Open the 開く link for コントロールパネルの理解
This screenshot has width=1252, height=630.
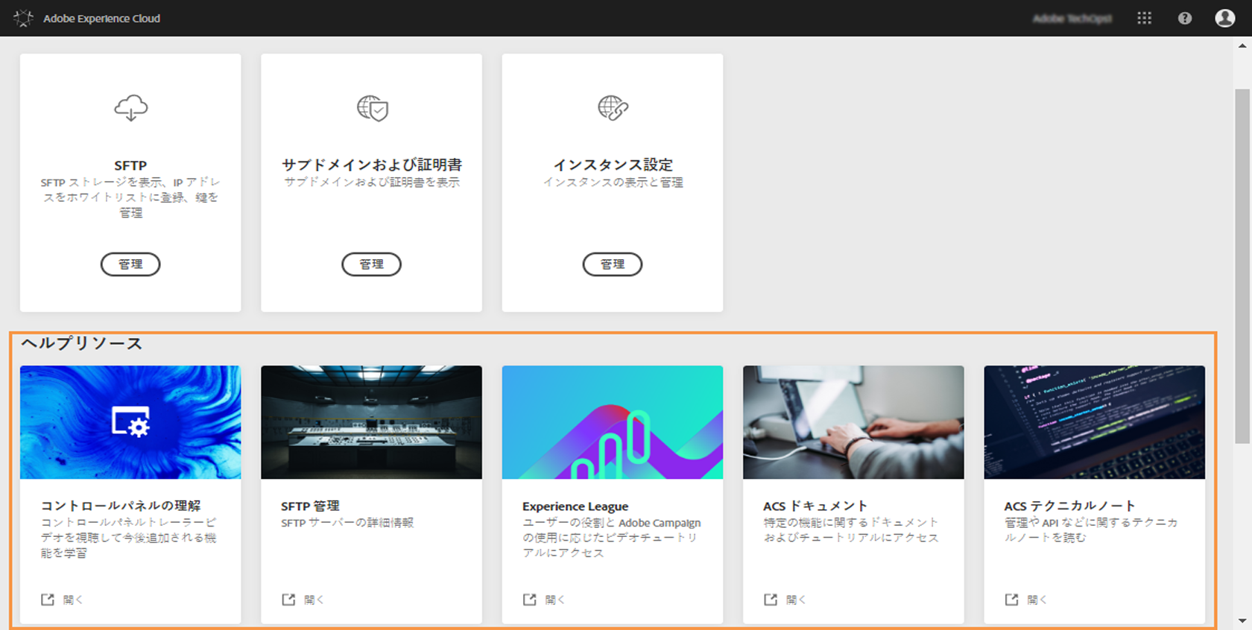click(73, 599)
